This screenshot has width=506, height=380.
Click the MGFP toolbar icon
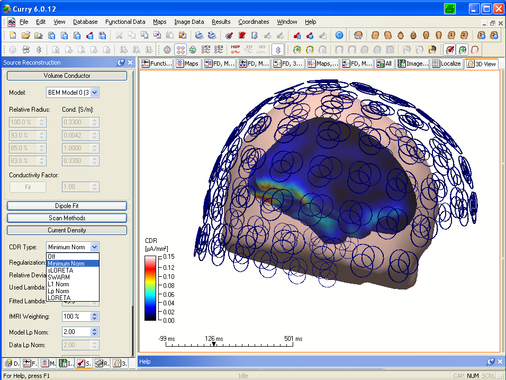point(236,49)
